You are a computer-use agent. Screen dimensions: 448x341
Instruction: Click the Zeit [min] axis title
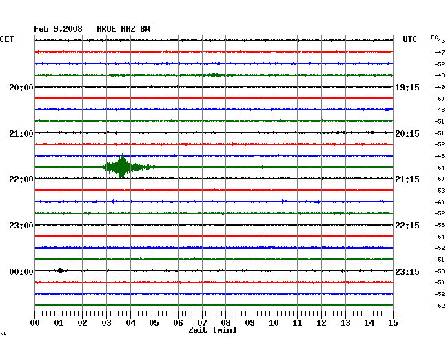pos(212,330)
